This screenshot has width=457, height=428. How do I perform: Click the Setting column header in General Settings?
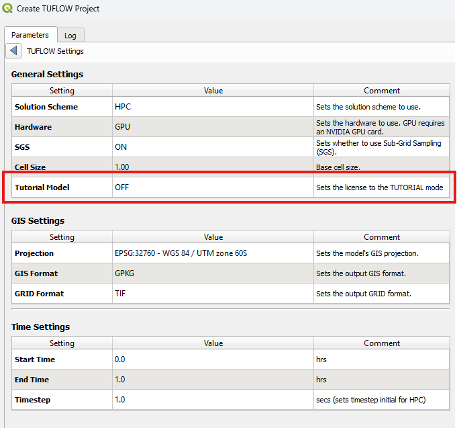click(62, 91)
